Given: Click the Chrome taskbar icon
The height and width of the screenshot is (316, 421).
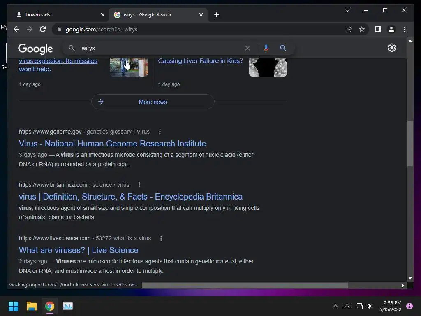Looking at the screenshot, I should (50, 306).
